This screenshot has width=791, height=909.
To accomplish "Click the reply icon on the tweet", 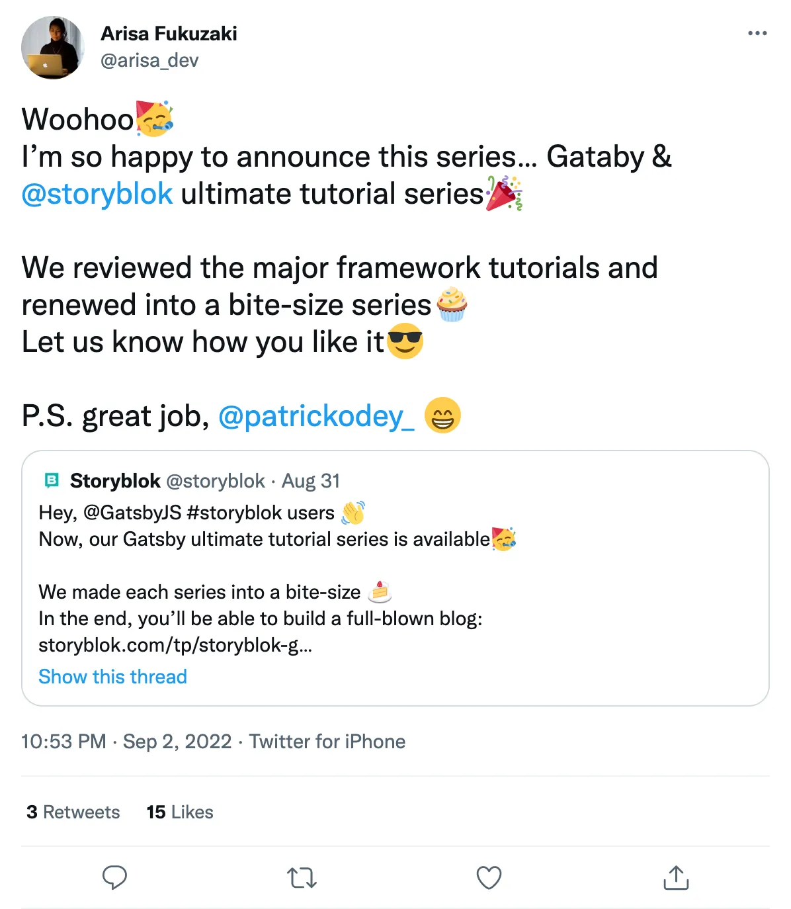I will click(114, 878).
